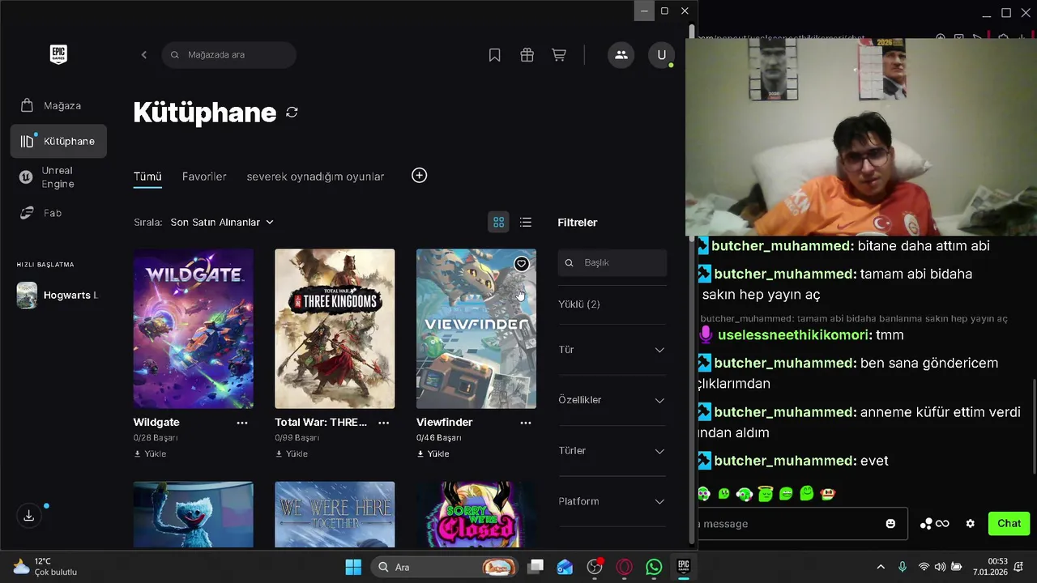Expand the Tür filter
Screen dimensions: 1037x583
click(612, 350)
